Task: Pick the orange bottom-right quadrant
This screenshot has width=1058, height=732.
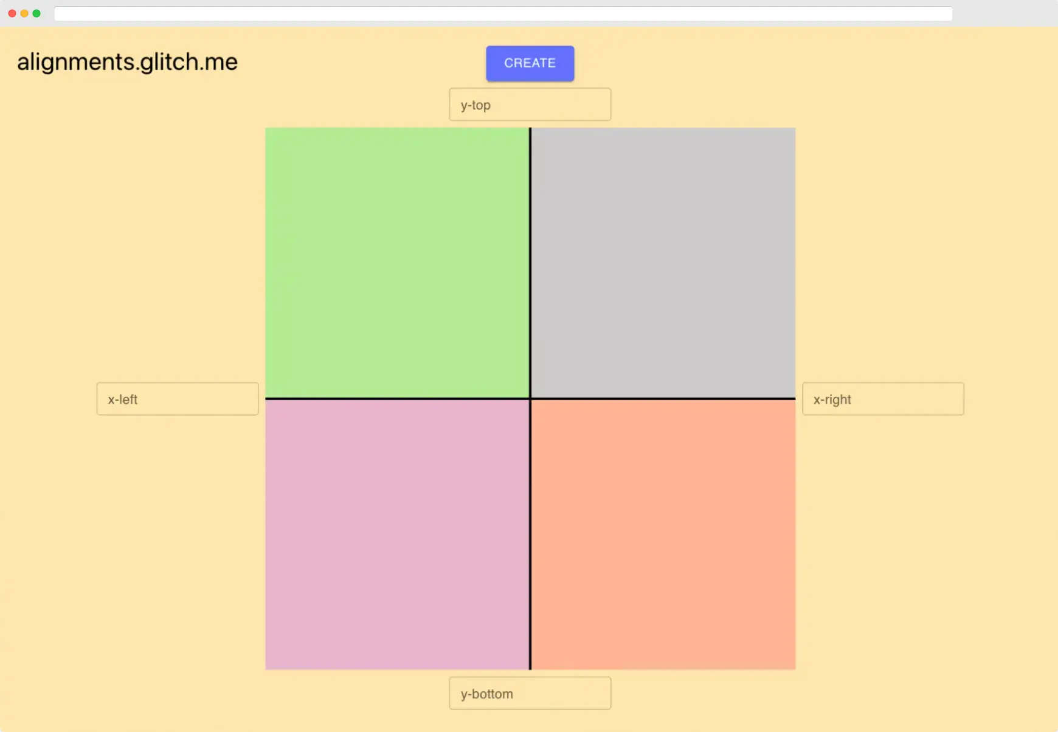Action: click(663, 534)
